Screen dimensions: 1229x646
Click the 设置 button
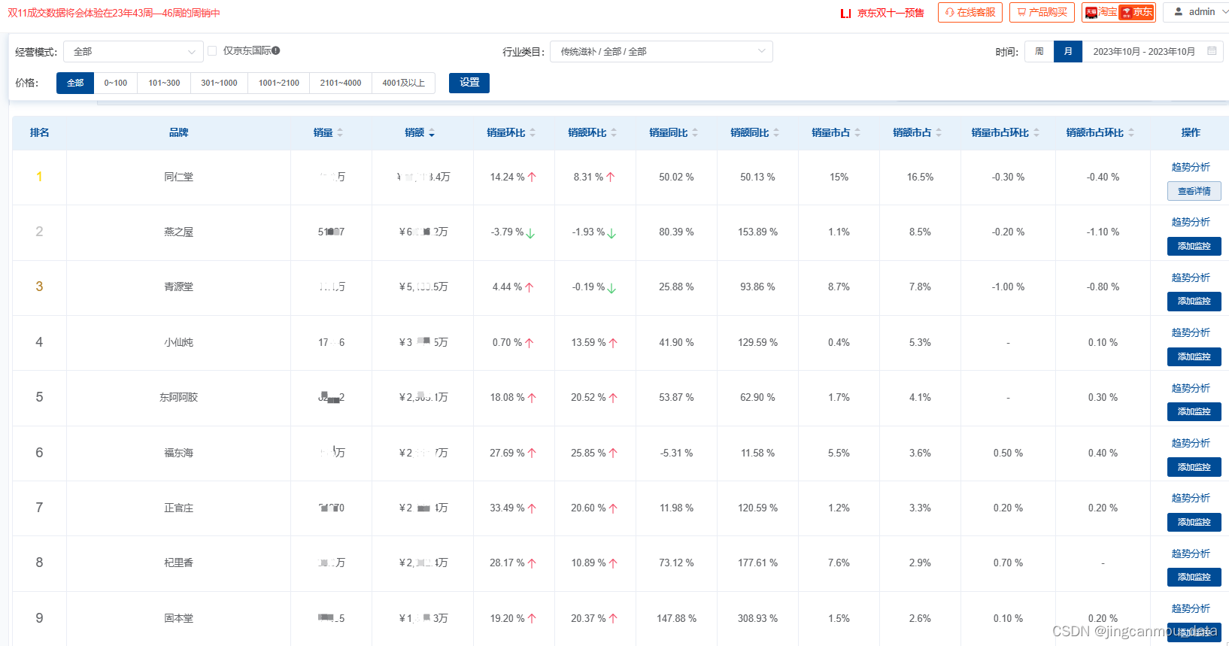(x=469, y=83)
